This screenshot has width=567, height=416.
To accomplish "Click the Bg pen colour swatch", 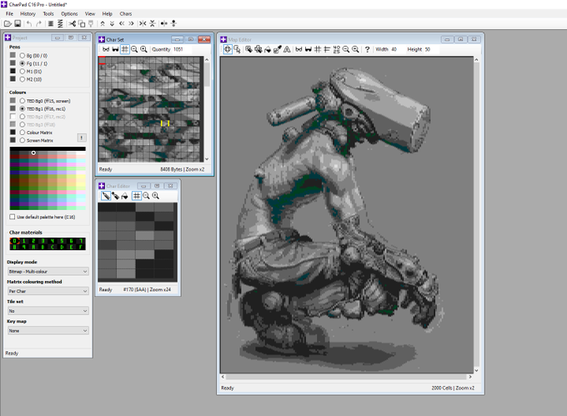I will [13, 55].
